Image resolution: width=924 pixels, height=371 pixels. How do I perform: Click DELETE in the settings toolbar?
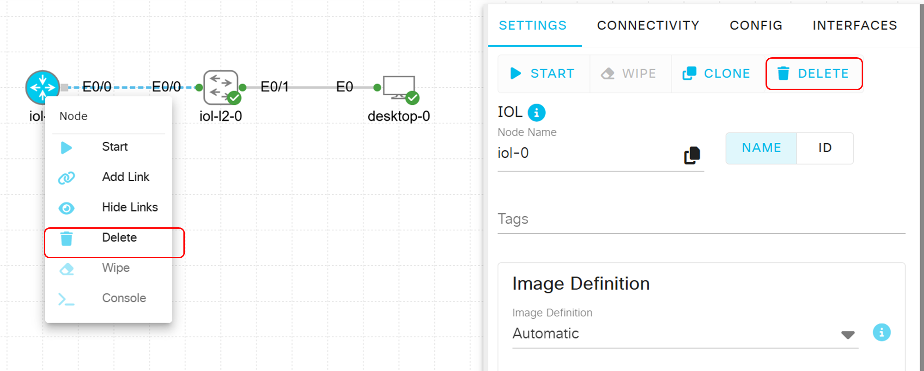coord(814,73)
